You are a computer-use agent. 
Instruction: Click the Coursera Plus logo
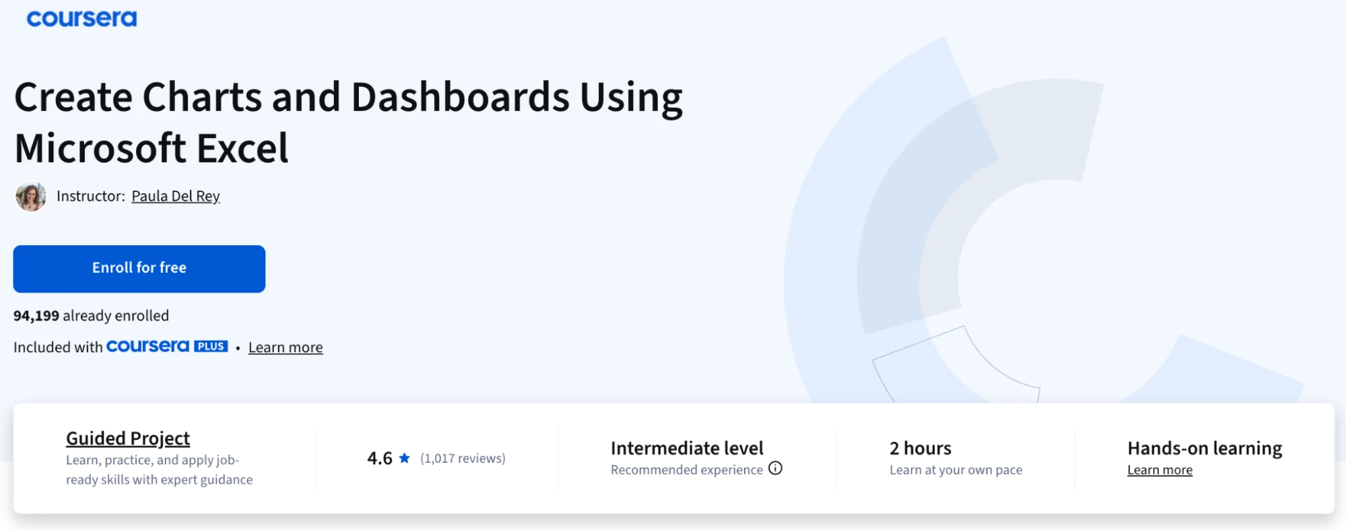click(x=167, y=346)
